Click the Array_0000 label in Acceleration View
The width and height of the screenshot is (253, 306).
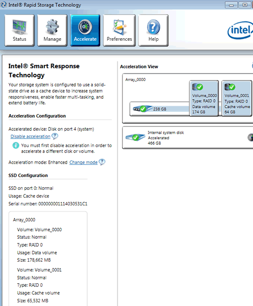(x=135, y=79)
